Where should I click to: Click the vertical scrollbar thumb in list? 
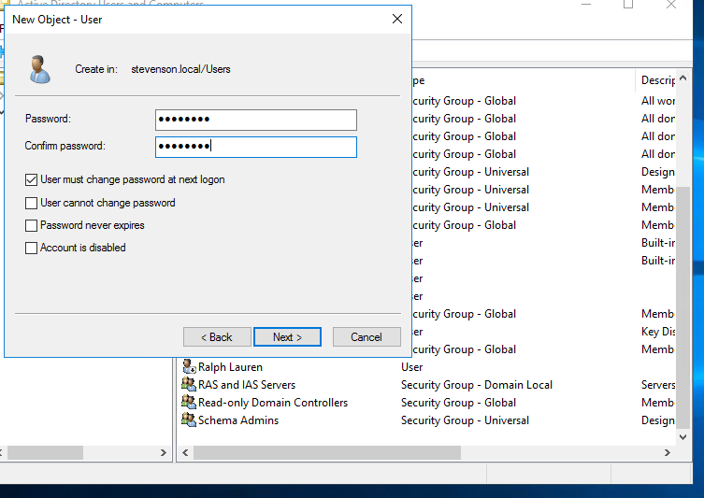point(683,307)
